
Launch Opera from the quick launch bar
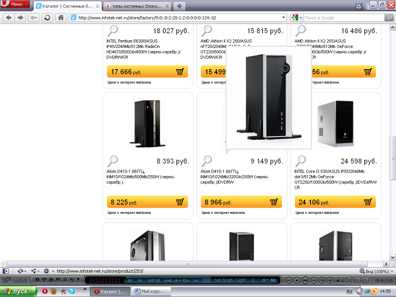pos(45,291)
